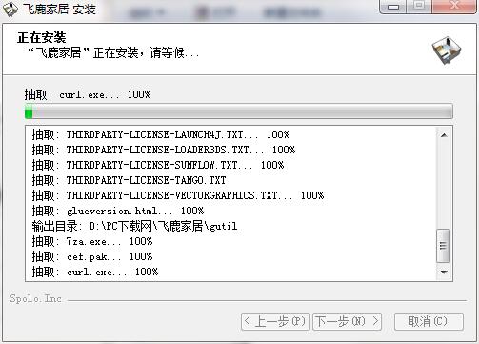The width and height of the screenshot is (479, 344).
Task: Select the THIRDPARTY-LICENSE-TANGO.TXT log row
Action: click(x=129, y=180)
